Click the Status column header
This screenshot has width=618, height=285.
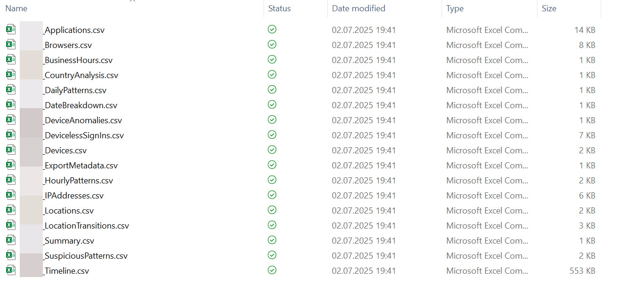tap(279, 8)
